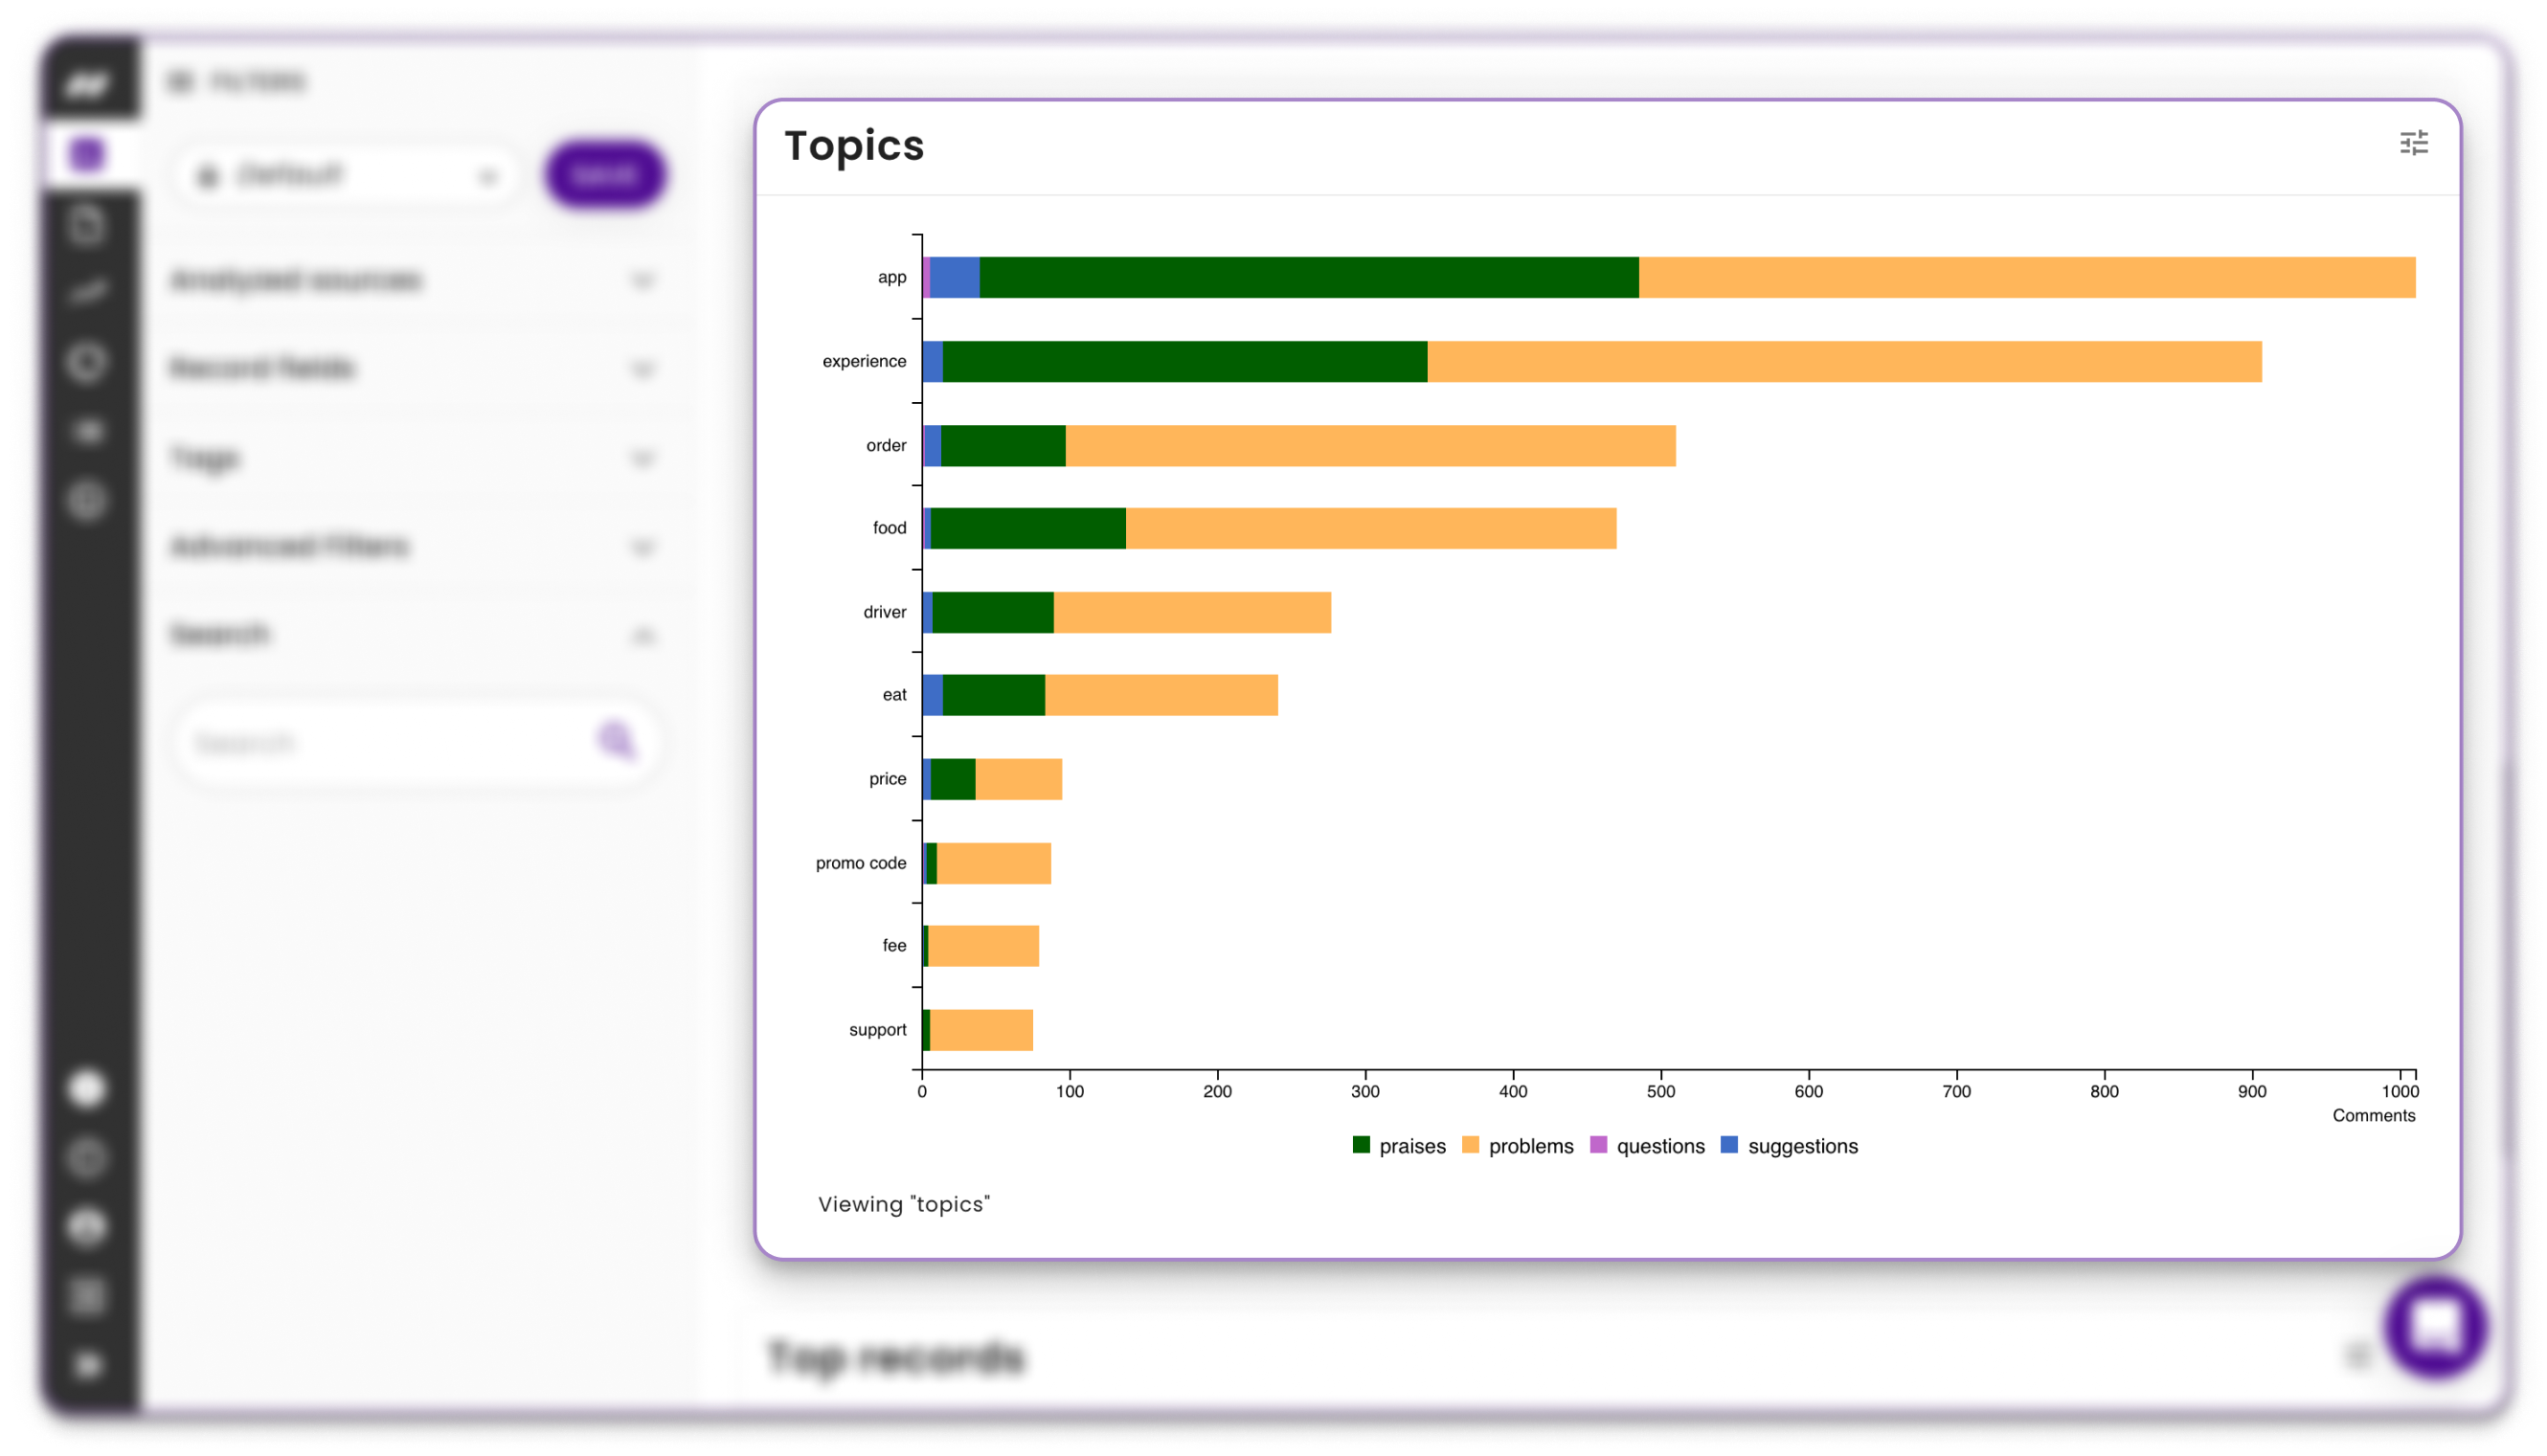
Task: Click the green praises segment of app bar
Action: [x=1309, y=277]
